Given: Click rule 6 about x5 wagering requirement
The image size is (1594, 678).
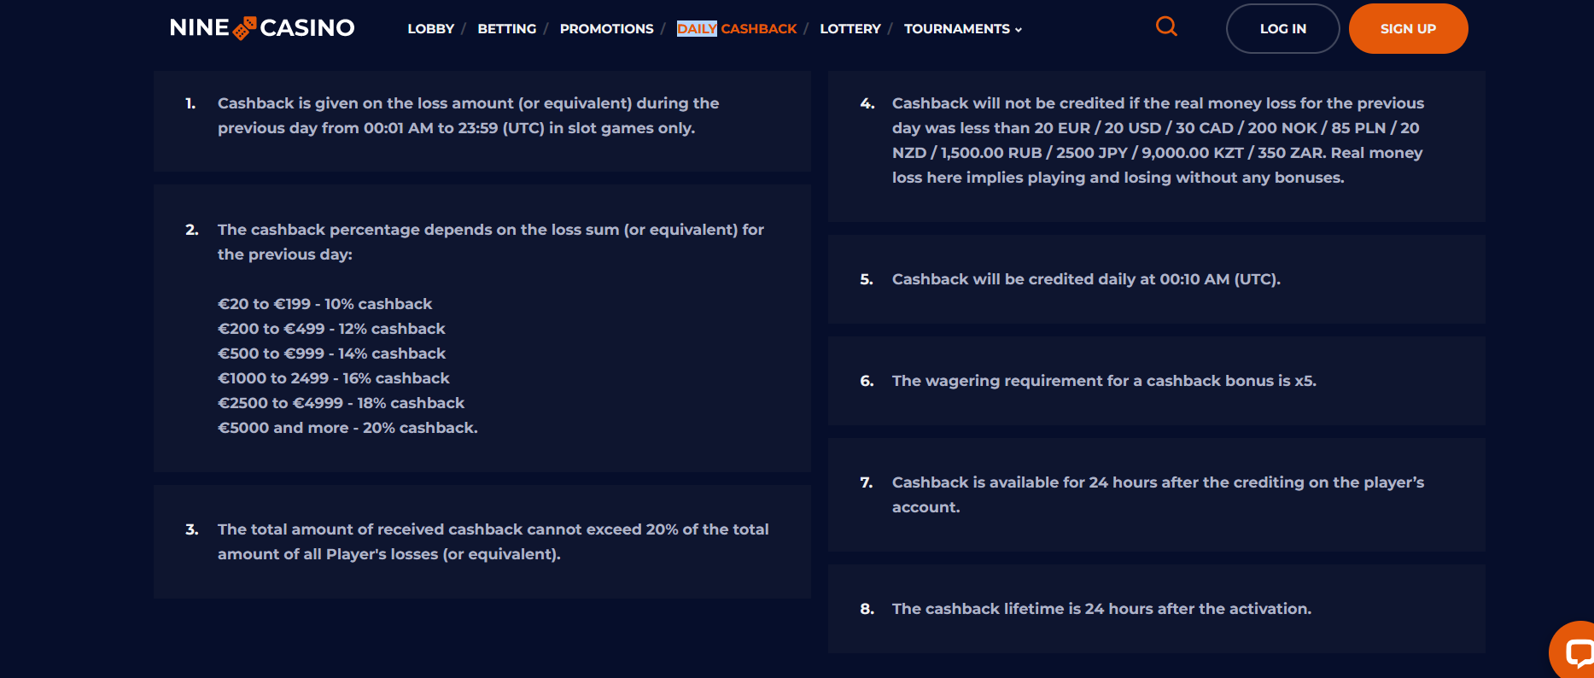Looking at the screenshot, I should click(x=1156, y=381).
